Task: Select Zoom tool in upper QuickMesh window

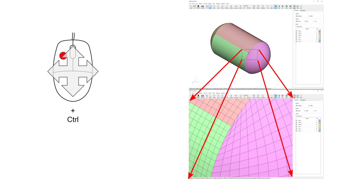Action: pyautogui.click(x=210, y=7)
